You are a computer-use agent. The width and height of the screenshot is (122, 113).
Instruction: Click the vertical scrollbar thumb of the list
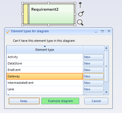[x=106, y=66]
